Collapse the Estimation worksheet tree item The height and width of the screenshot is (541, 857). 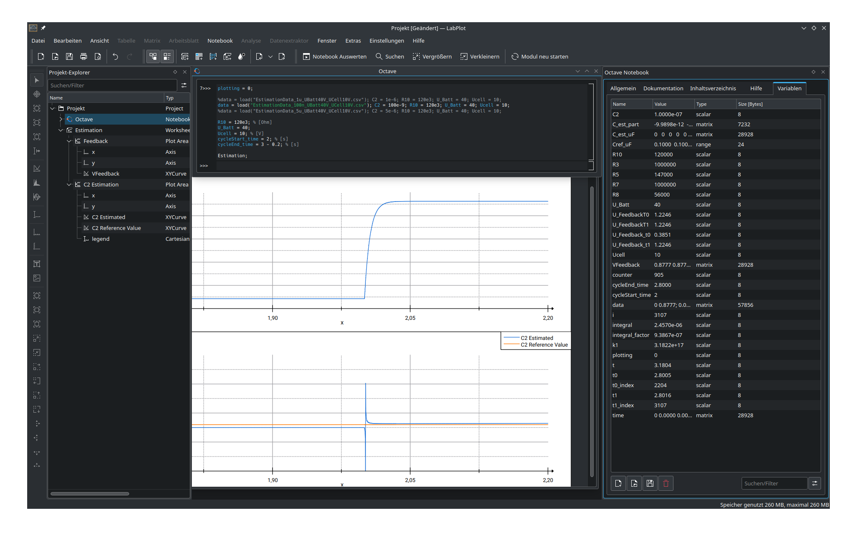[x=61, y=130]
